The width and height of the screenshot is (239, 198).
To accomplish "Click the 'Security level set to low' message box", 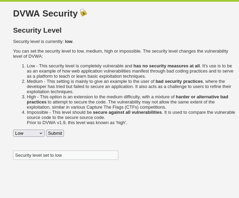I will click(65, 155).
